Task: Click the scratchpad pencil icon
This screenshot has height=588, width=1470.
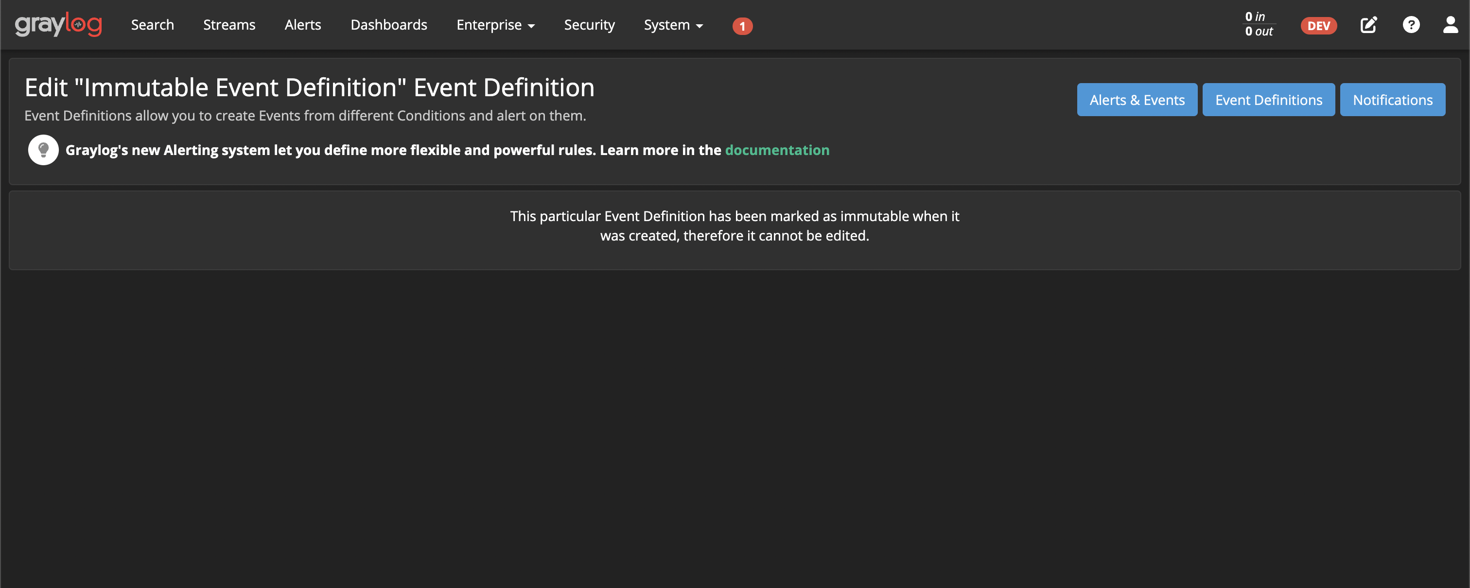Action: (1368, 24)
